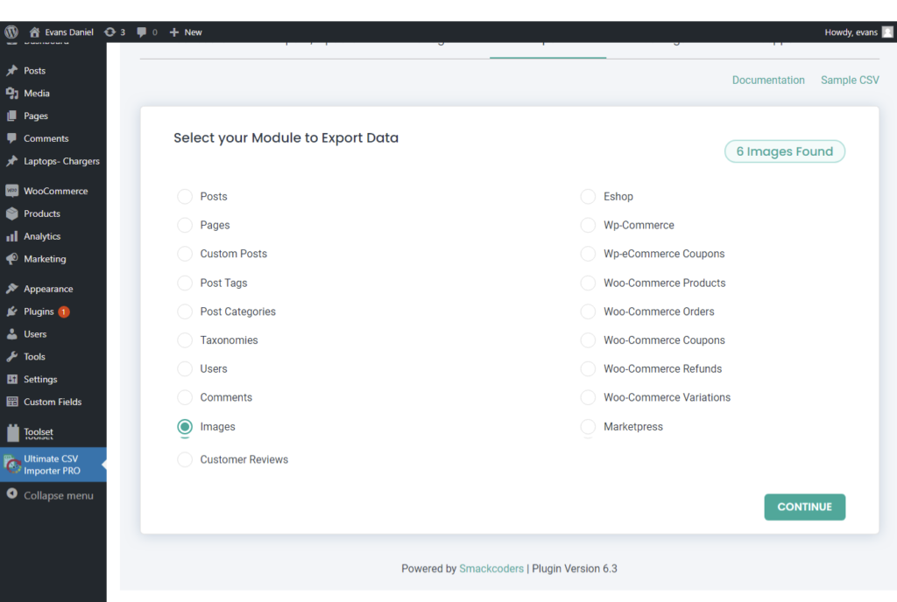This screenshot has width=897, height=602.
Task: Open the Documentation link
Action: (x=768, y=80)
